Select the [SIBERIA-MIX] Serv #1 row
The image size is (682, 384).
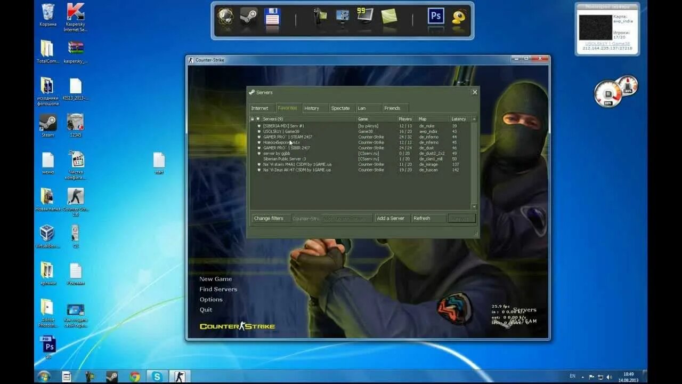pos(360,126)
